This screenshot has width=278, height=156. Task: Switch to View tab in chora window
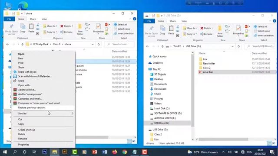(x=44, y=19)
